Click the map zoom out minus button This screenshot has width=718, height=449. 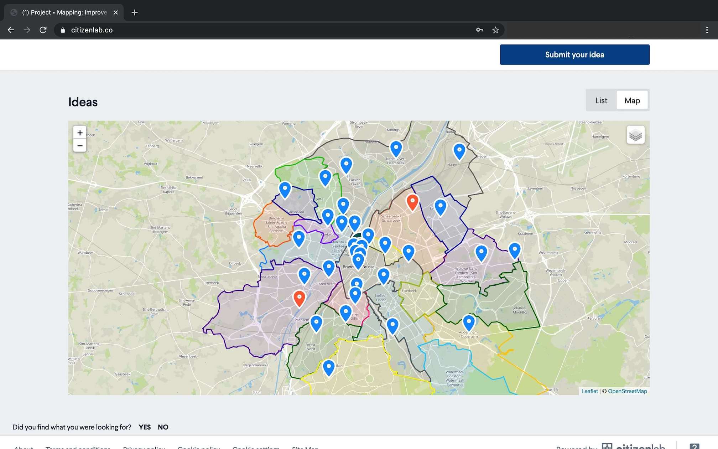click(80, 146)
